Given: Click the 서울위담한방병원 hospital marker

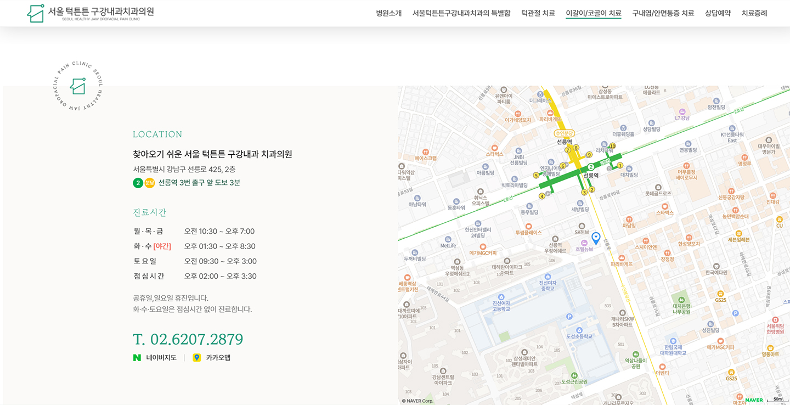Looking at the screenshot, I should [775, 320].
